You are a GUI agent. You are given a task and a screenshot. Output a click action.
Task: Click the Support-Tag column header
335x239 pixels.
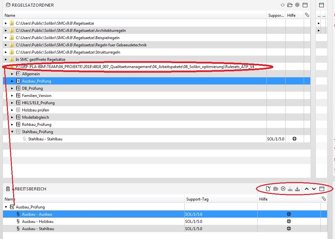pos(197,199)
